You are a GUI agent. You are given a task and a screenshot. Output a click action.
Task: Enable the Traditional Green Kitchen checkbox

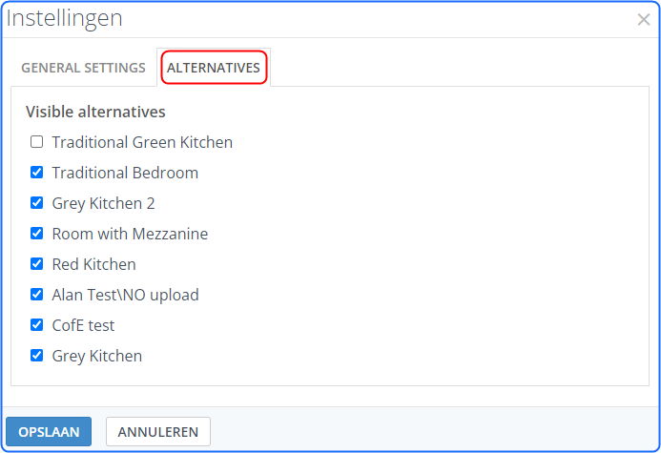pos(37,142)
